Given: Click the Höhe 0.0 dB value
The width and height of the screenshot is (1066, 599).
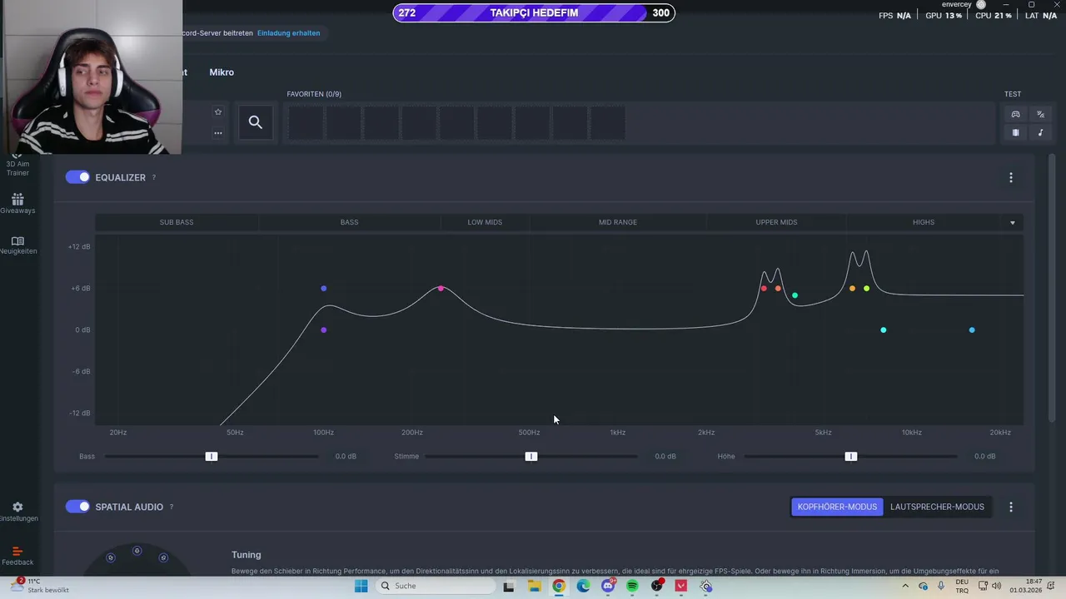Looking at the screenshot, I should coord(985,457).
